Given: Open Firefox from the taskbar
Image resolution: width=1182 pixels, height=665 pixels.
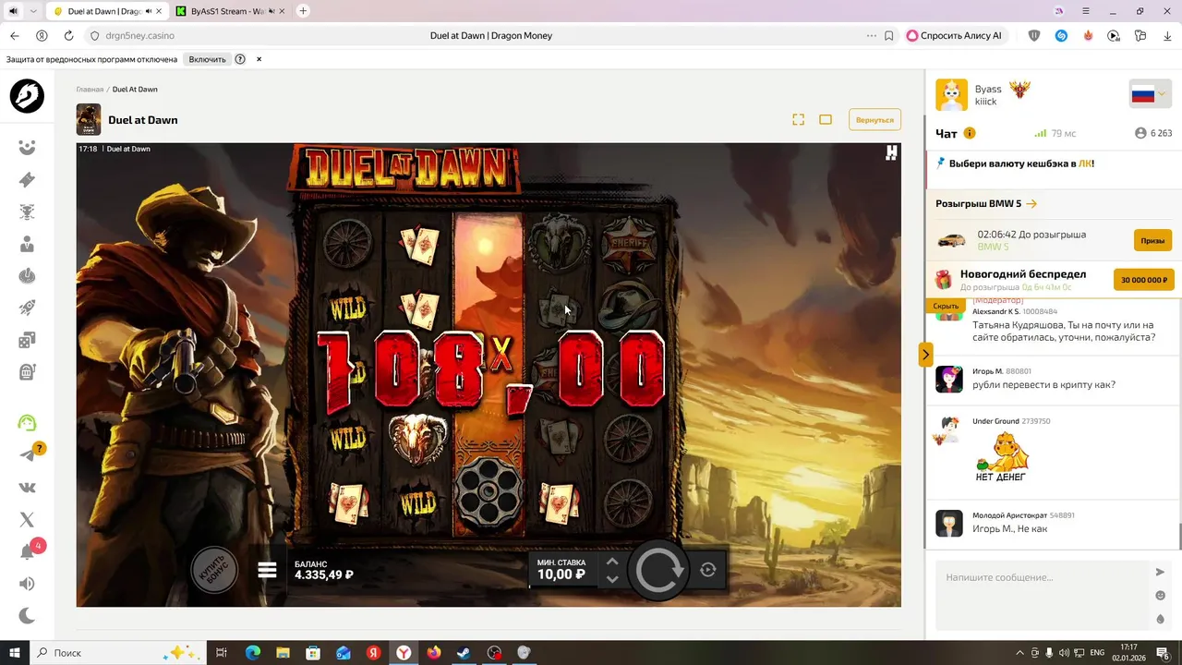Looking at the screenshot, I should 434,653.
